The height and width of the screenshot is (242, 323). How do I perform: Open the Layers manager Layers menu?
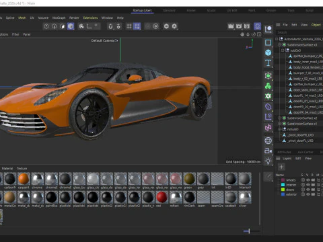[x=287, y=159]
